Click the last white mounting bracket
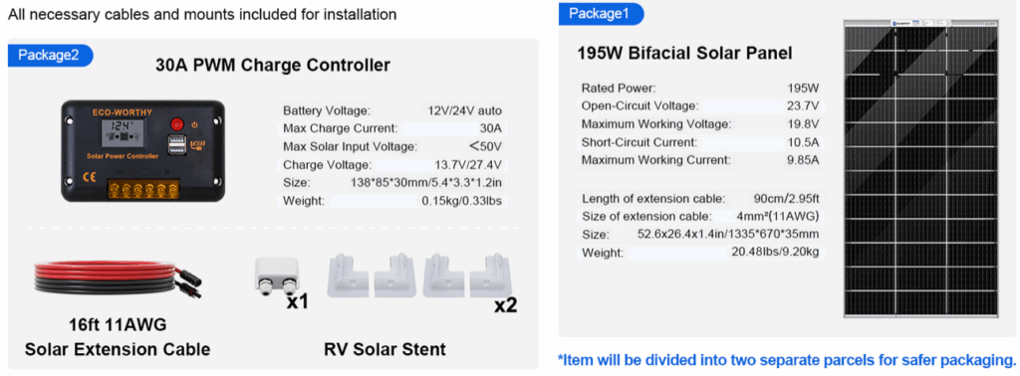1020x376 pixels. coord(492,276)
